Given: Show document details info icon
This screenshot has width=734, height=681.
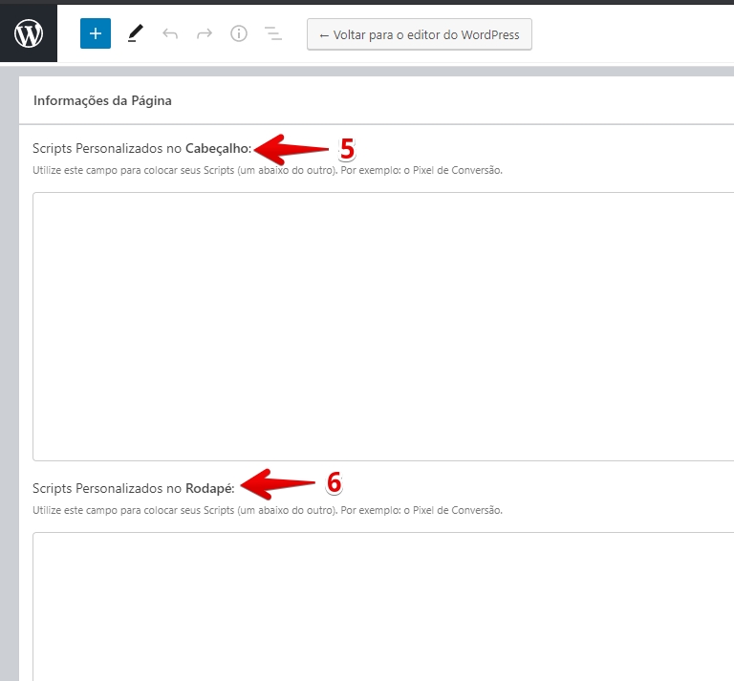Looking at the screenshot, I should click(239, 34).
